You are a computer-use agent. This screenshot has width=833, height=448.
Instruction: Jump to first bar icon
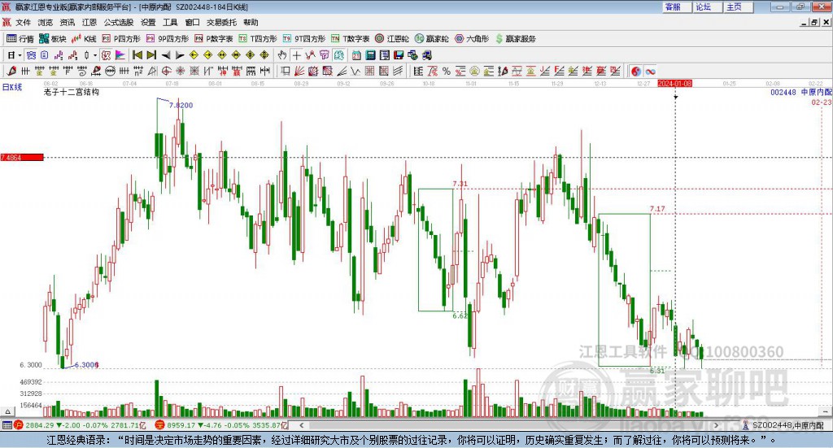pyautogui.click(x=137, y=55)
